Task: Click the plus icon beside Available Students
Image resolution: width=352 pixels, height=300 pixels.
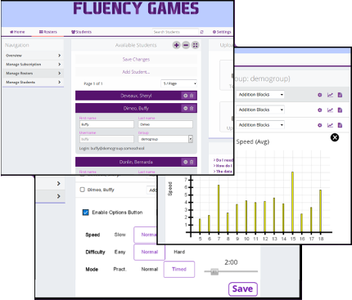Action: (x=177, y=45)
